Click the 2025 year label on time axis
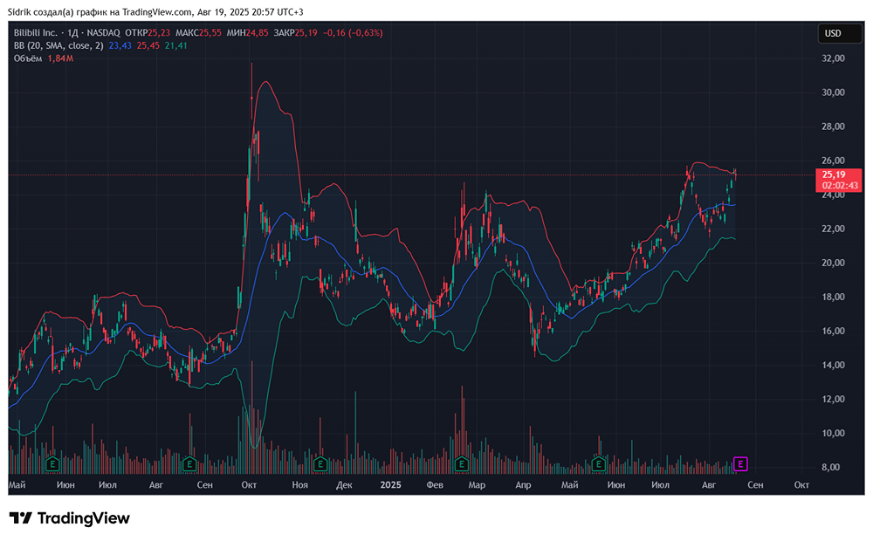 390,485
